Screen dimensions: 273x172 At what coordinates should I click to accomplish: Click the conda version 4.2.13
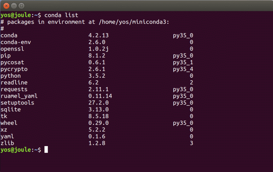coord(98,36)
